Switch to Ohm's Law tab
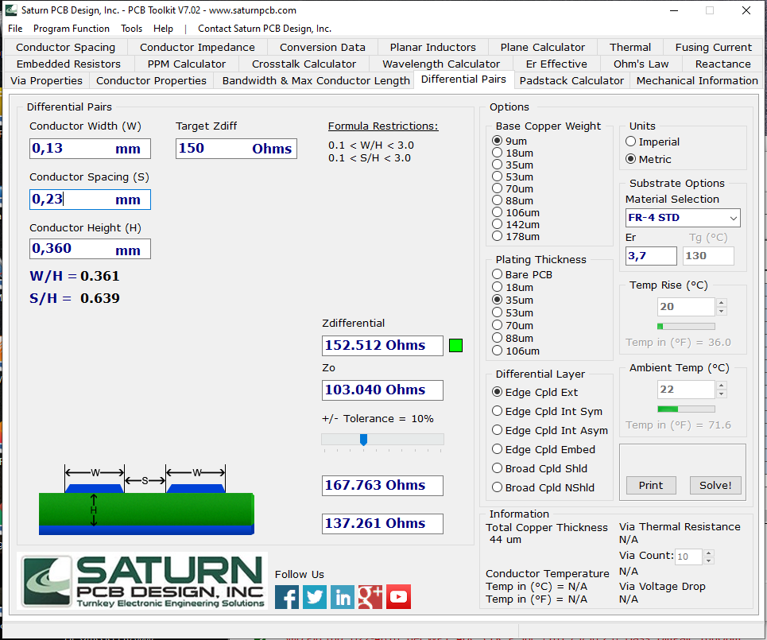767x640 pixels. [x=641, y=64]
